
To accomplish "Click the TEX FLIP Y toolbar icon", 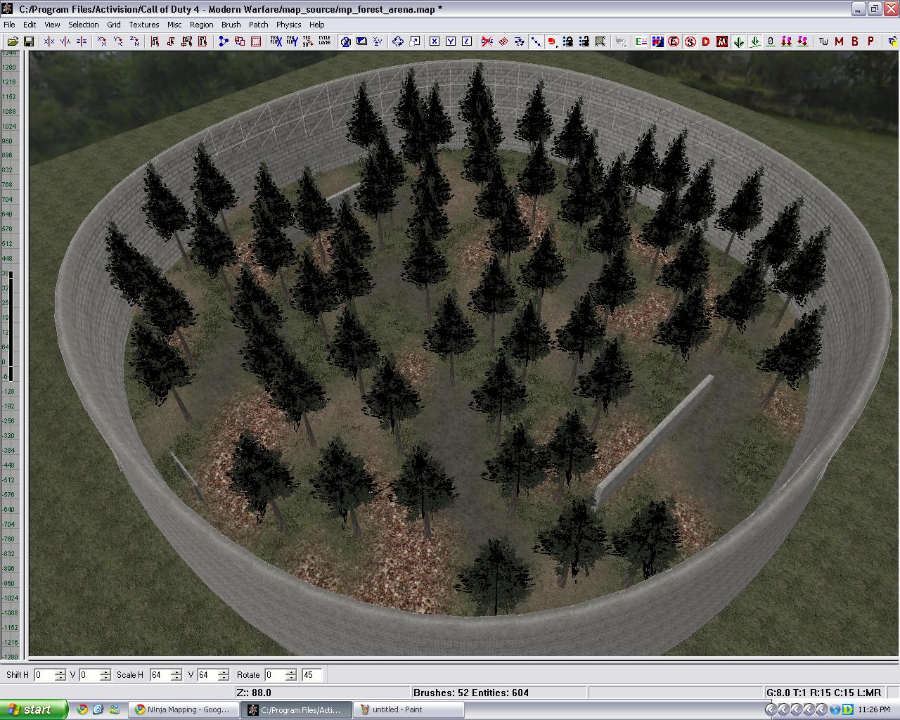I will tap(292, 41).
